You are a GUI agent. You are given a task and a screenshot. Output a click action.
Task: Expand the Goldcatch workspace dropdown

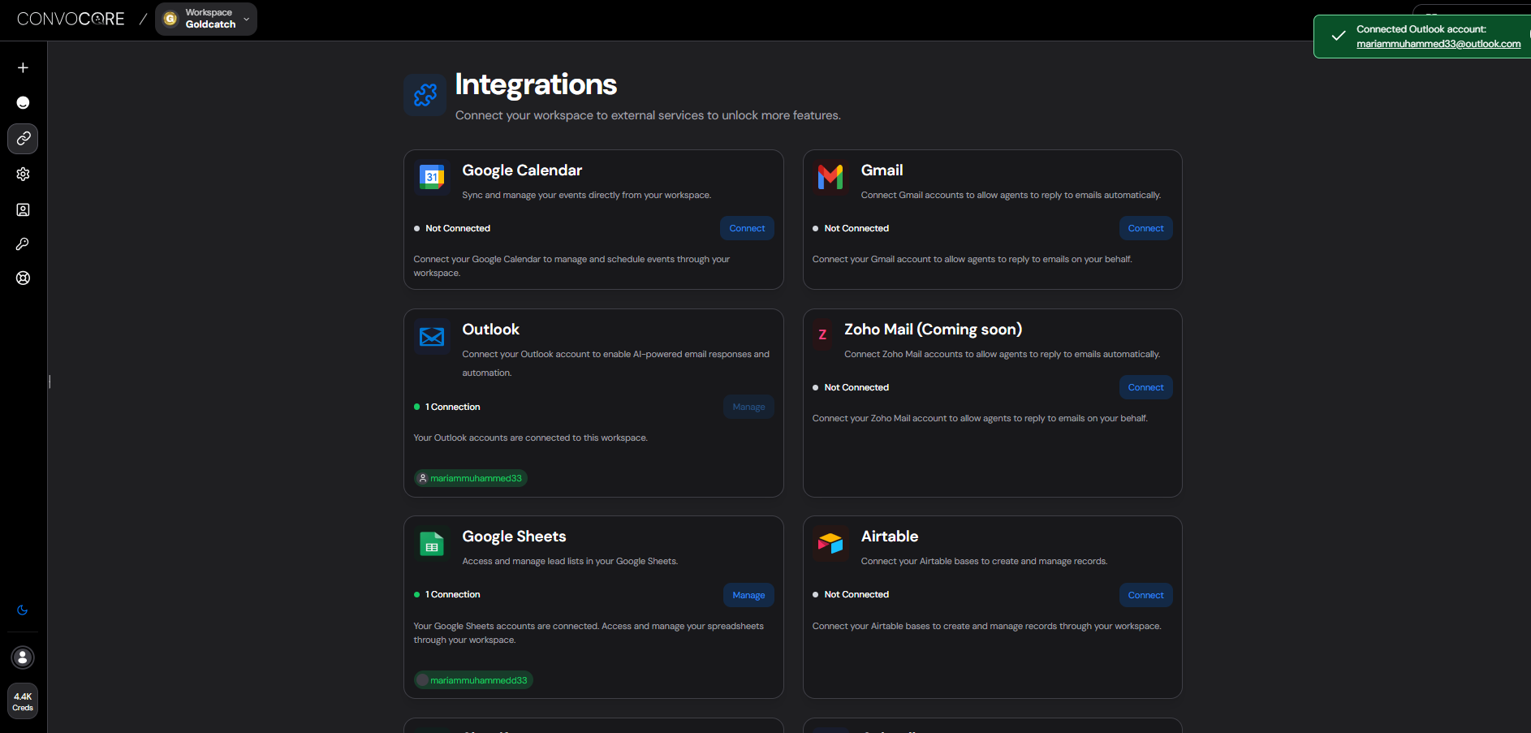click(x=206, y=19)
